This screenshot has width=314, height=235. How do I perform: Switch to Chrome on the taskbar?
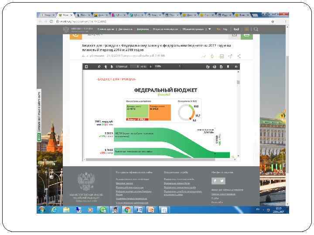pyautogui.click(x=127, y=210)
